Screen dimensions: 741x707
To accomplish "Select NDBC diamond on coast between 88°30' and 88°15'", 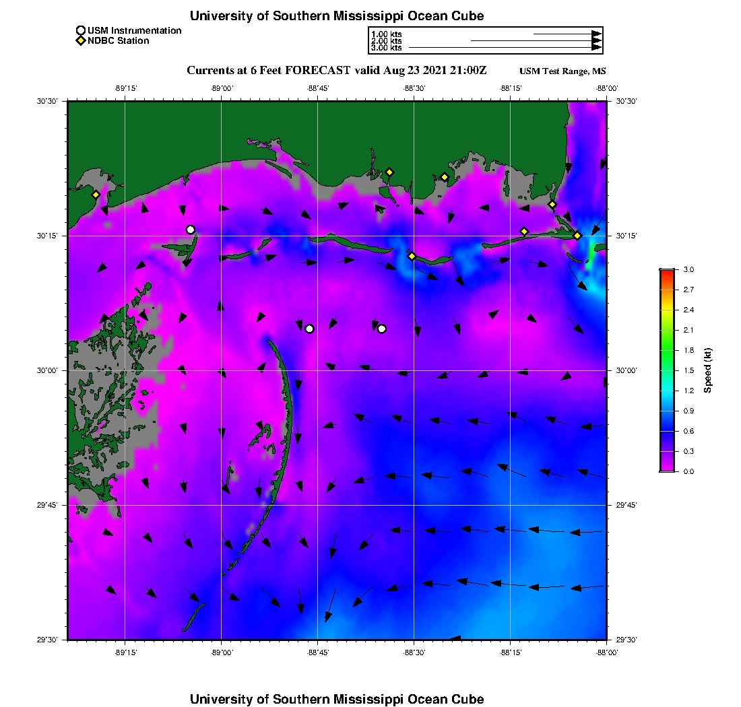I will pyautogui.click(x=445, y=177).
